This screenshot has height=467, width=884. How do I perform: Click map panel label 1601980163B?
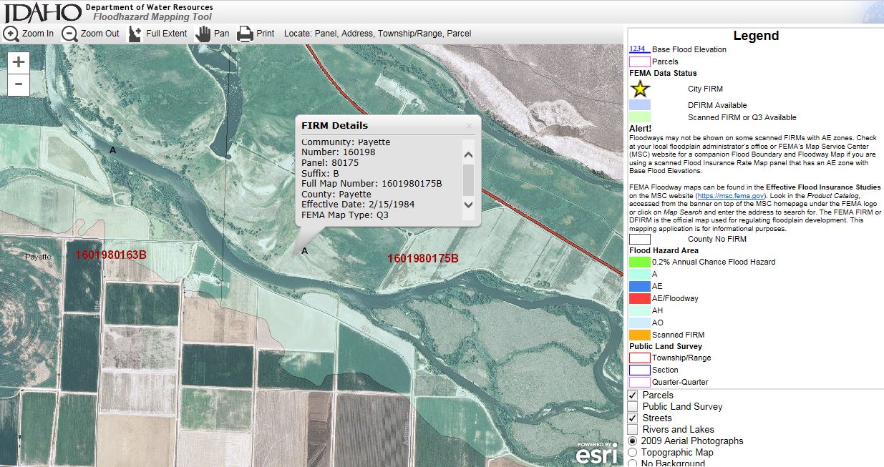111,255
